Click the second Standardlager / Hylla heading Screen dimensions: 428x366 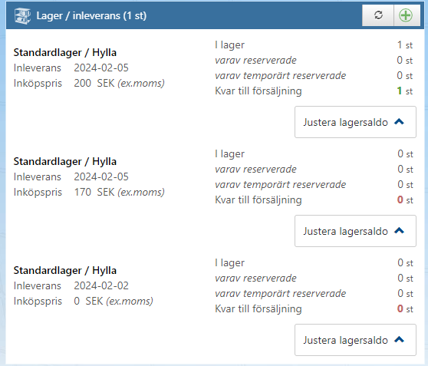point(65,161)
